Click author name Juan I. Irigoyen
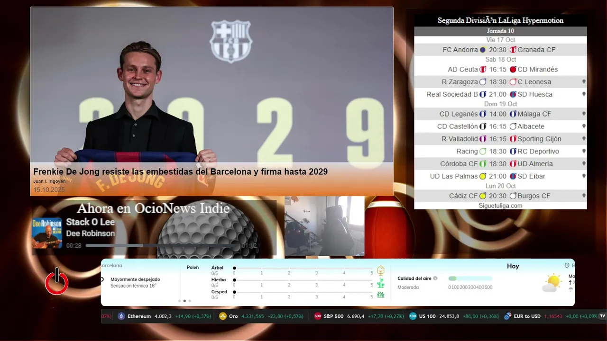Image resolution: width=607 pixels, height=341 pixels. click(49, 181)
